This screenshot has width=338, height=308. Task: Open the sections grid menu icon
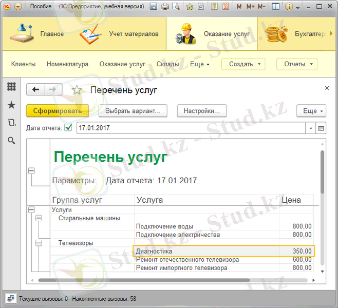11,87
